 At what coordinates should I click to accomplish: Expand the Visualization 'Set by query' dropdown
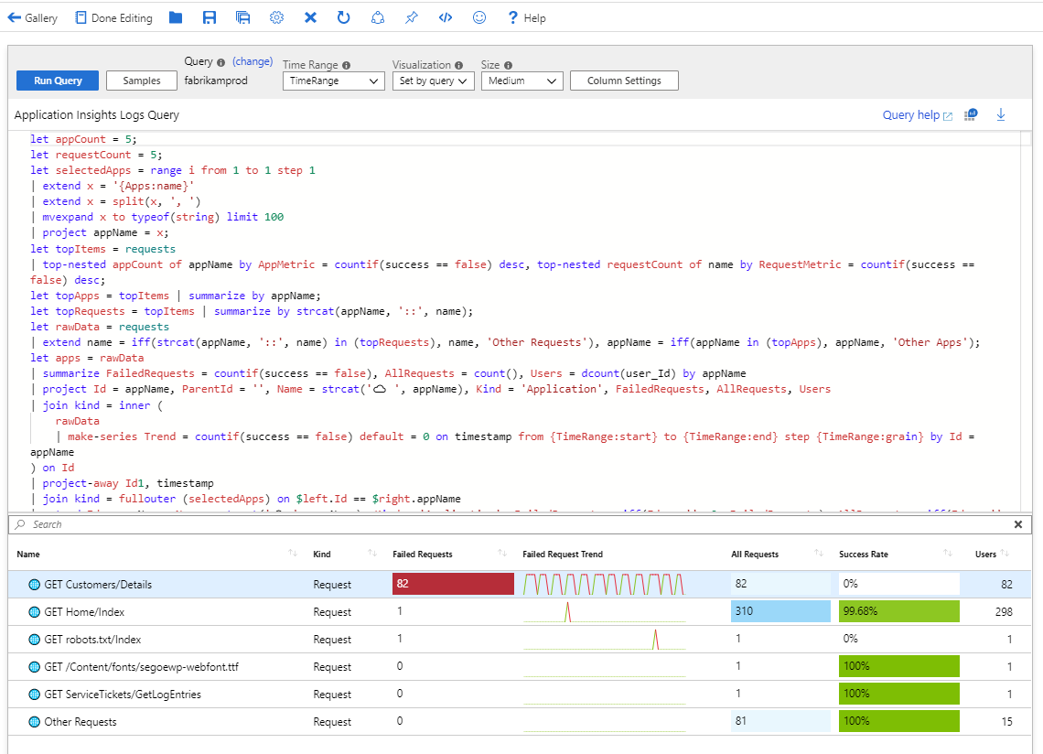click(x=433, y=81)
